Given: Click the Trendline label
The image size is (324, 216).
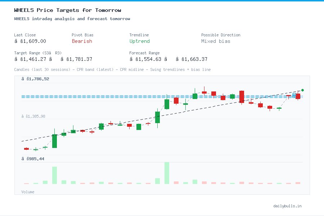Looking at the screenshot, I should point(139,35).
